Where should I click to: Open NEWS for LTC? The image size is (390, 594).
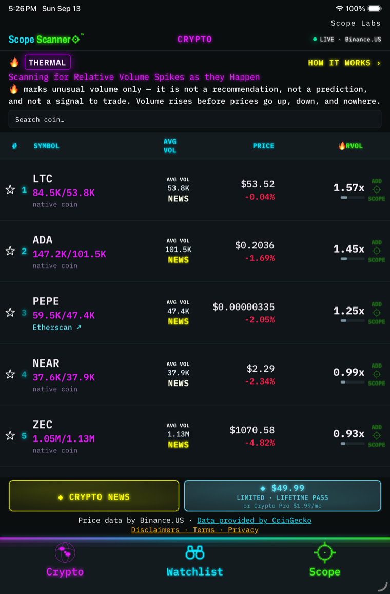(x=179, y=199)
